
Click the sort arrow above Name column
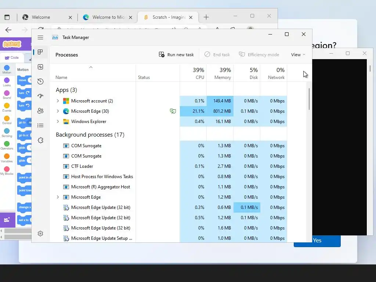(x=91, y=68)
